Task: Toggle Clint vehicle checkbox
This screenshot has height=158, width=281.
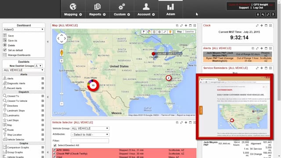Action: pos(54,157)
